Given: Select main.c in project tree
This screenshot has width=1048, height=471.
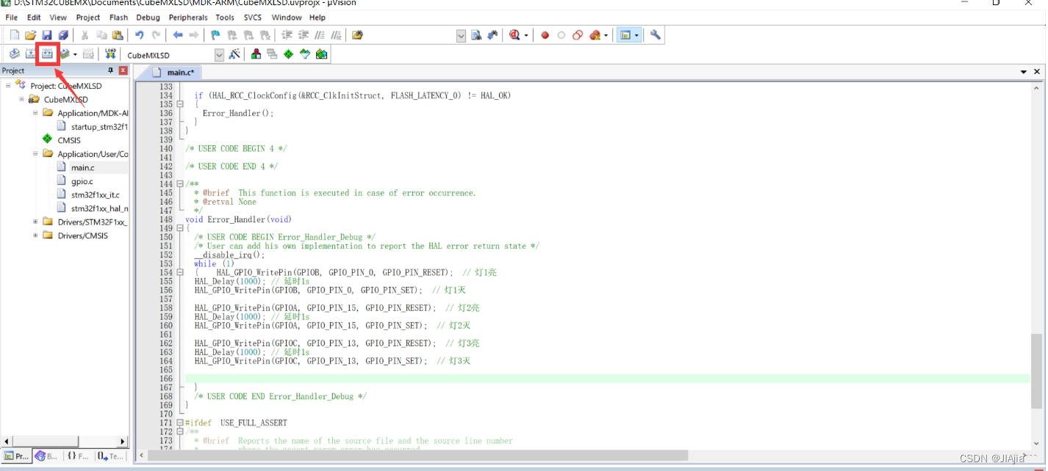Looking at the screenshot, I should [x=82, y=168].
